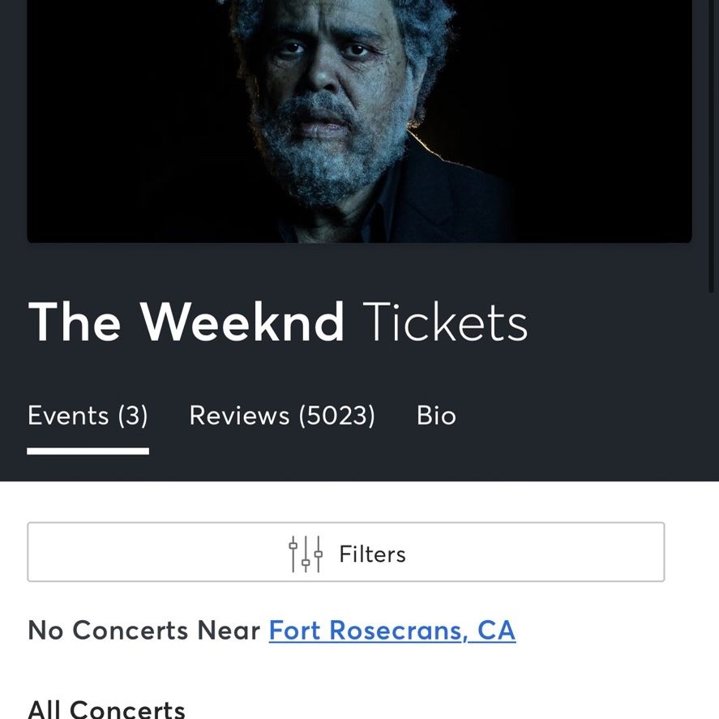Click the bold The Weeknd artist name
The width and height of the screenshot is (719, 719).
(x=186, y=322)
